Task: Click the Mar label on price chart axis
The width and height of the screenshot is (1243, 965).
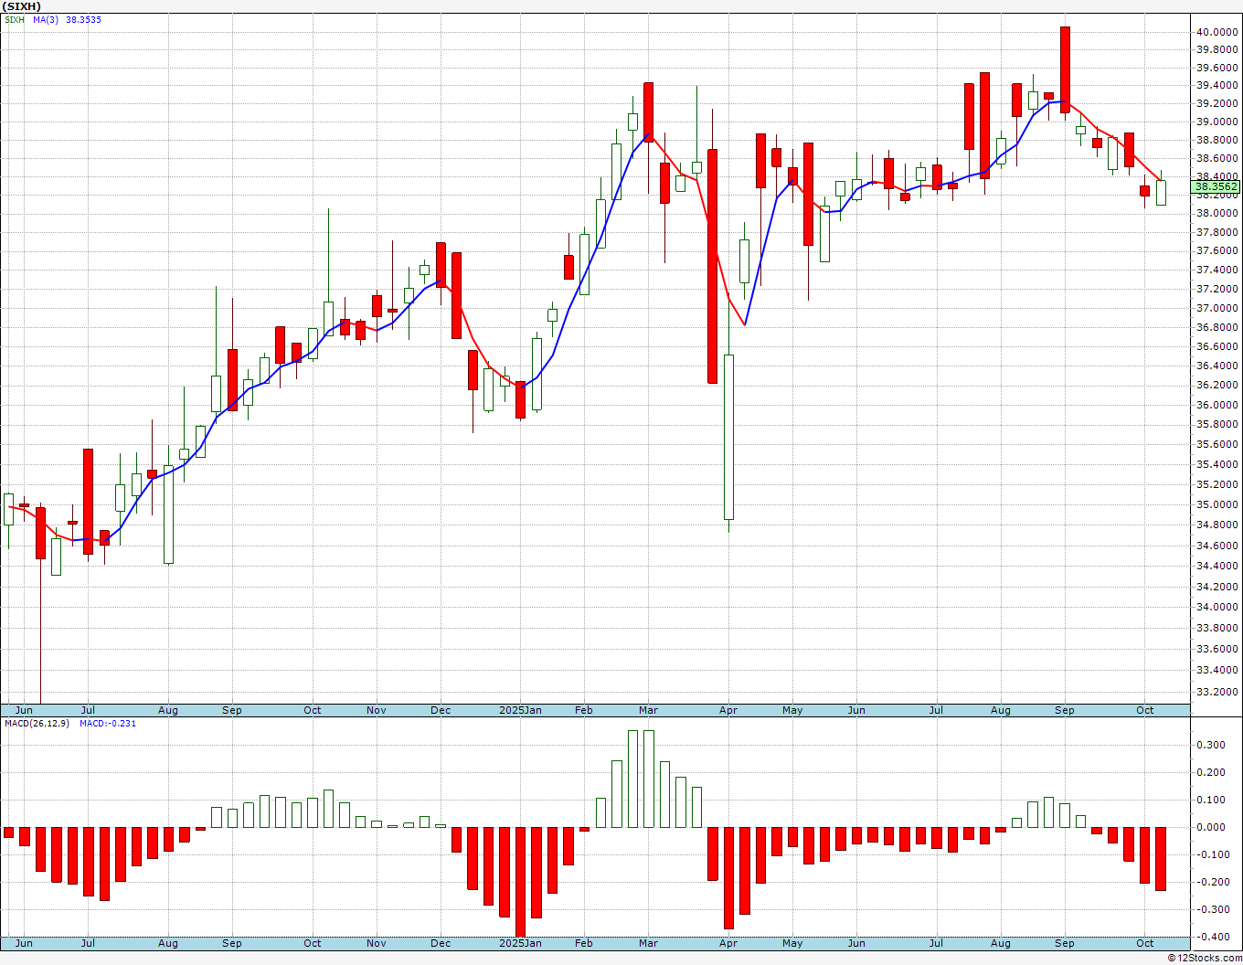Action: pos(648,710)
